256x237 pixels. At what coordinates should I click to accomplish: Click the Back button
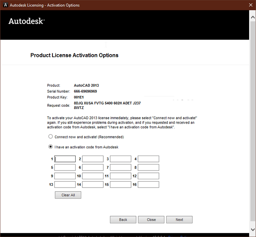[x=123, y=220]
